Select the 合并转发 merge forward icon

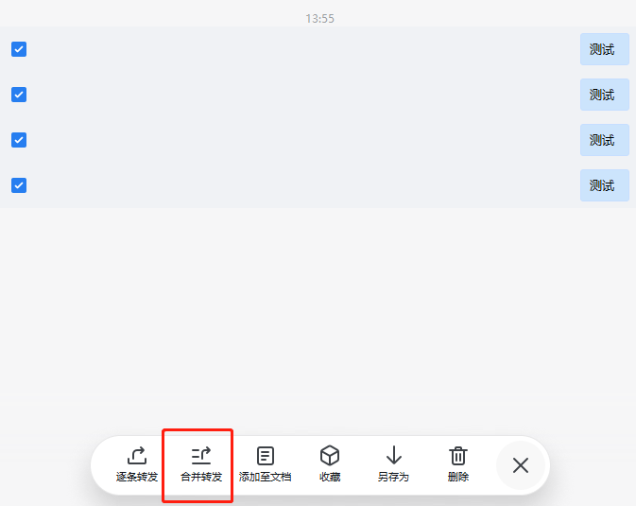[201, 456]
